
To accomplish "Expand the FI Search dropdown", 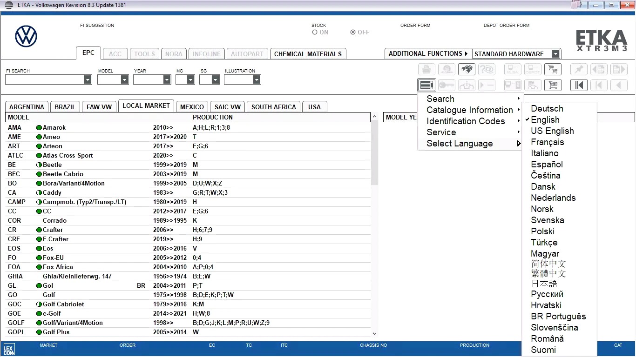I will coord(88,80).
